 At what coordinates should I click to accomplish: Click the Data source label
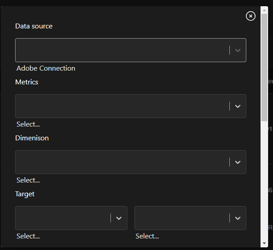pyautogui.click(x=34, y=26)
